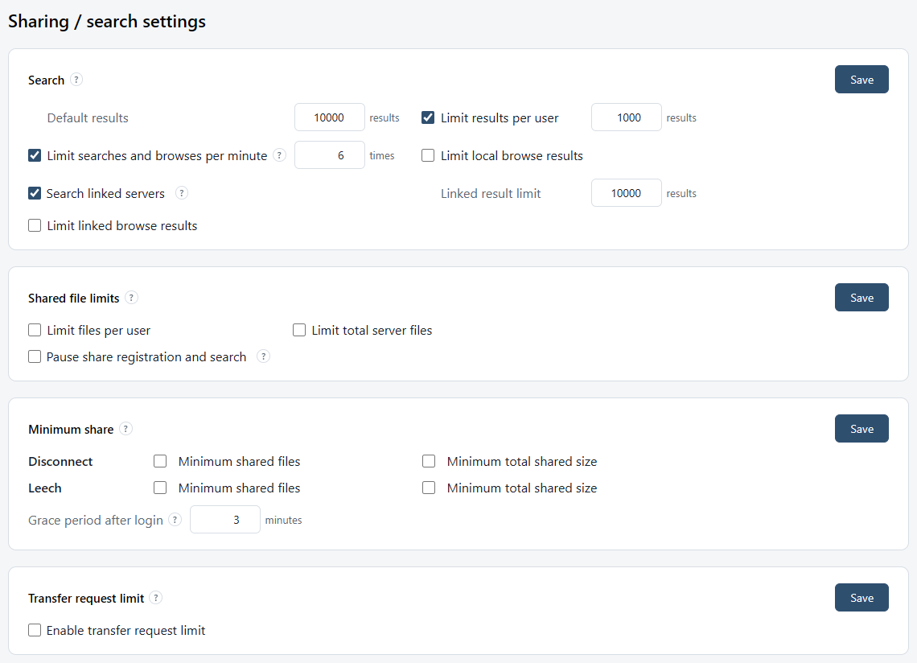The image size is (917, 663).
Task: Click the Leech row label
Action: click(x=44, y=488)
